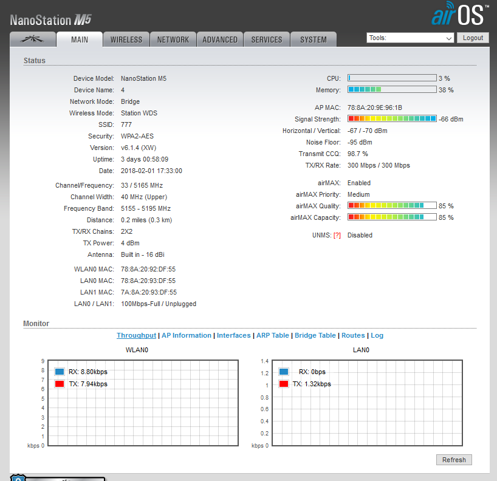Viewport: 497px width, 481px height.
Task: Click the WPA2-AES security value
Action: [137, 136]
